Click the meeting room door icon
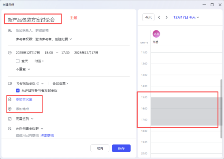 10,99
